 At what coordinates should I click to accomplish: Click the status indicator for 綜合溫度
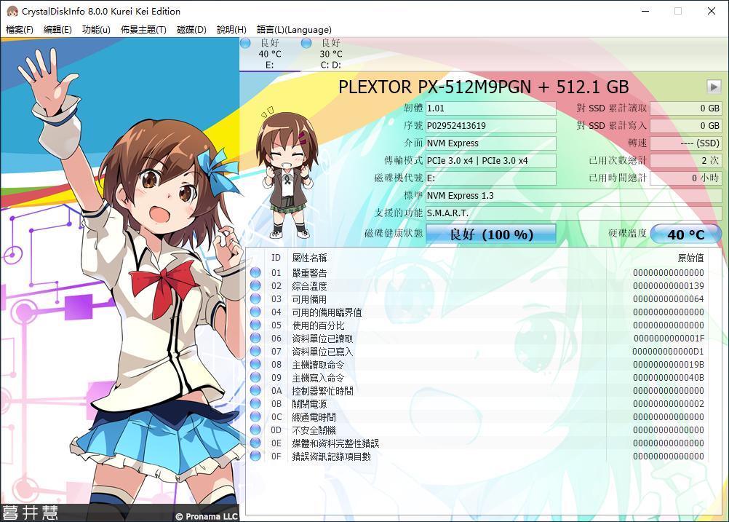click(x=256, y=285)
